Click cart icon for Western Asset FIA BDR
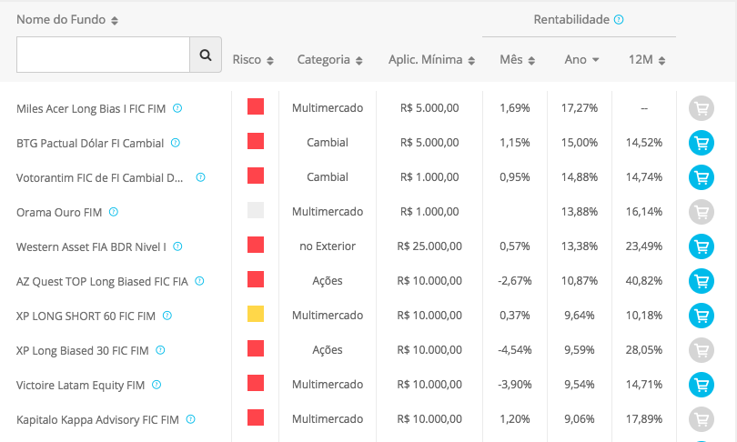737x442 pixels. [x=701, y=246]
